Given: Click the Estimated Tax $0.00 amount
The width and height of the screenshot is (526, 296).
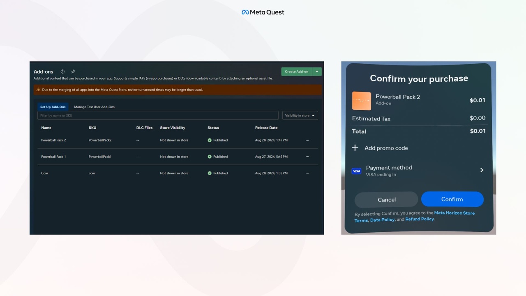Looking at the screenshot, I should 478,118.
